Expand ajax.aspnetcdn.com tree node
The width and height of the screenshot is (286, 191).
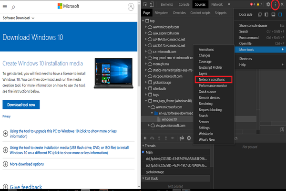(x=146, y=33)
